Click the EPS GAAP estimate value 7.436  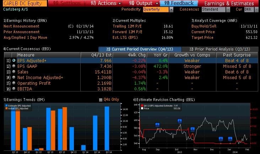coord(106,66)
